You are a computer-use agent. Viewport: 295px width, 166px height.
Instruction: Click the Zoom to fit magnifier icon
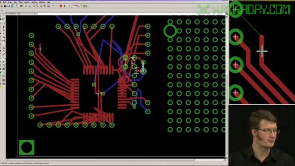pyautogui.click(x=34, y=6)
